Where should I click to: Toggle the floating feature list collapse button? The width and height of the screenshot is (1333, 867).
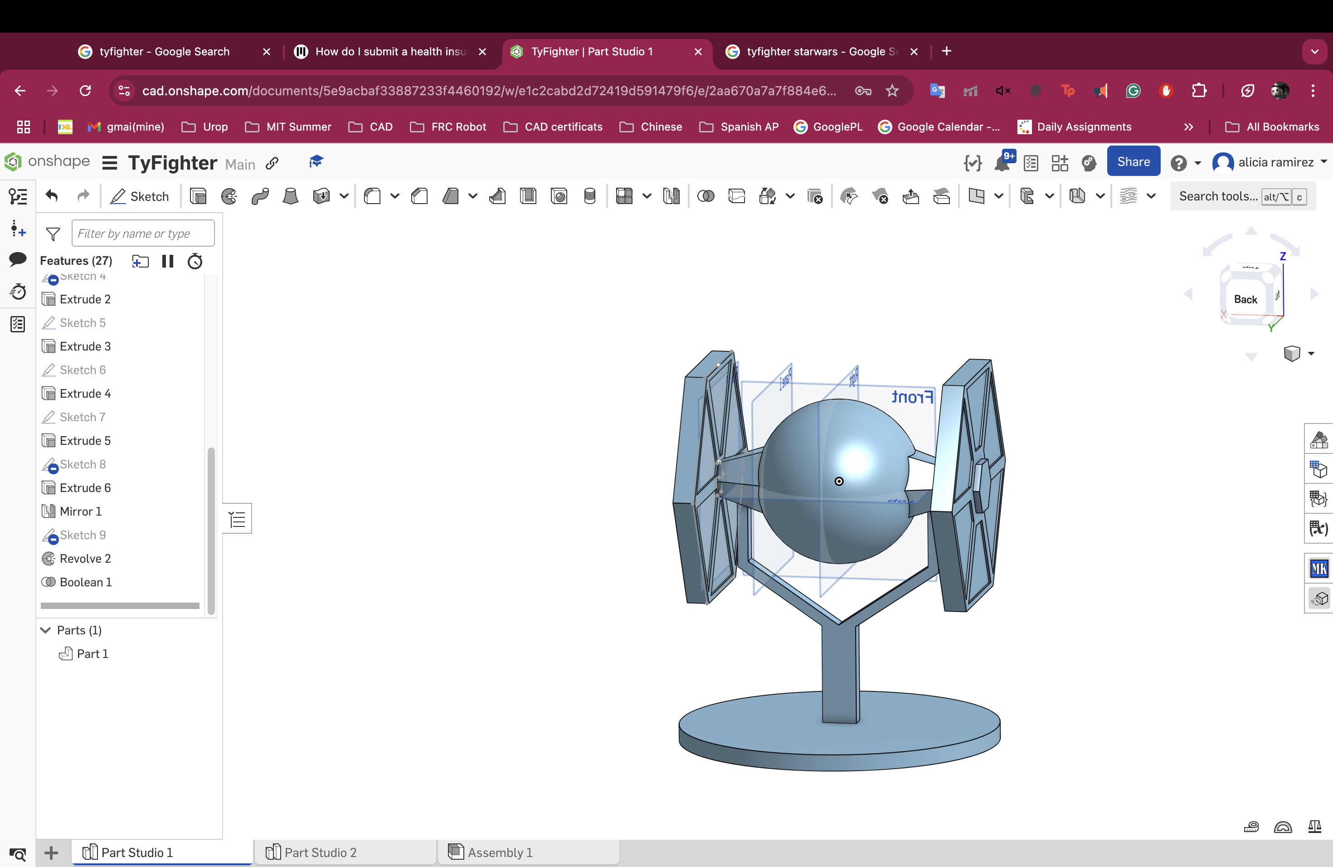237,519
